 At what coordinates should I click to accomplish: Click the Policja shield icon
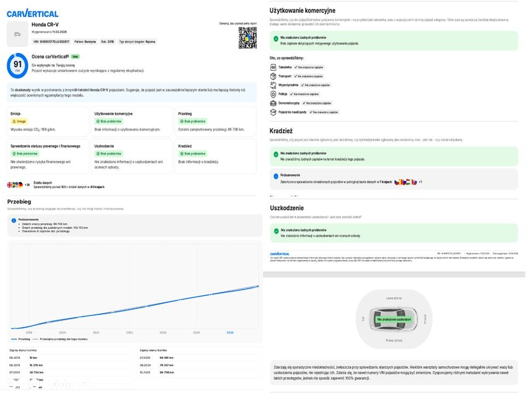point(273,94)
